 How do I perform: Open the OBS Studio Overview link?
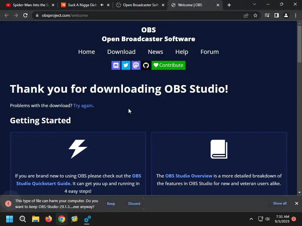tap(189, 176)
